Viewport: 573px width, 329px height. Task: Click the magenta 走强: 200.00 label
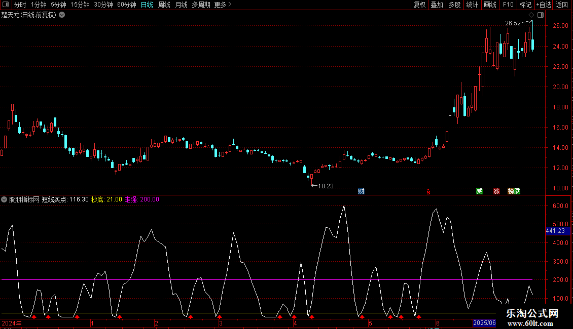[x=142, y=199]
